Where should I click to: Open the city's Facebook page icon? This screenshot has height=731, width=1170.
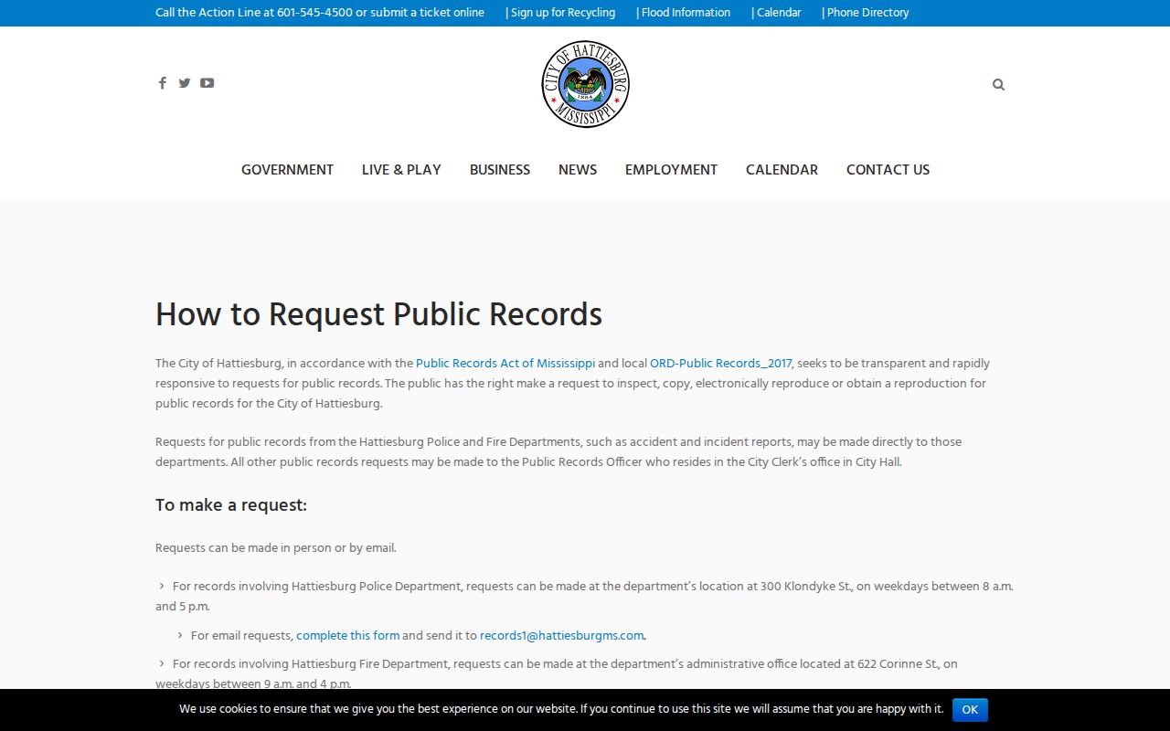coord(162,83)
